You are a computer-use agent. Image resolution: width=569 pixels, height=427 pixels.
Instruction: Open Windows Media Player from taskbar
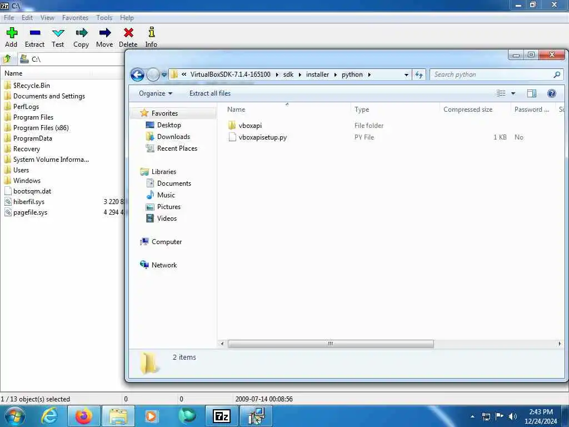[x=151, y=416]
